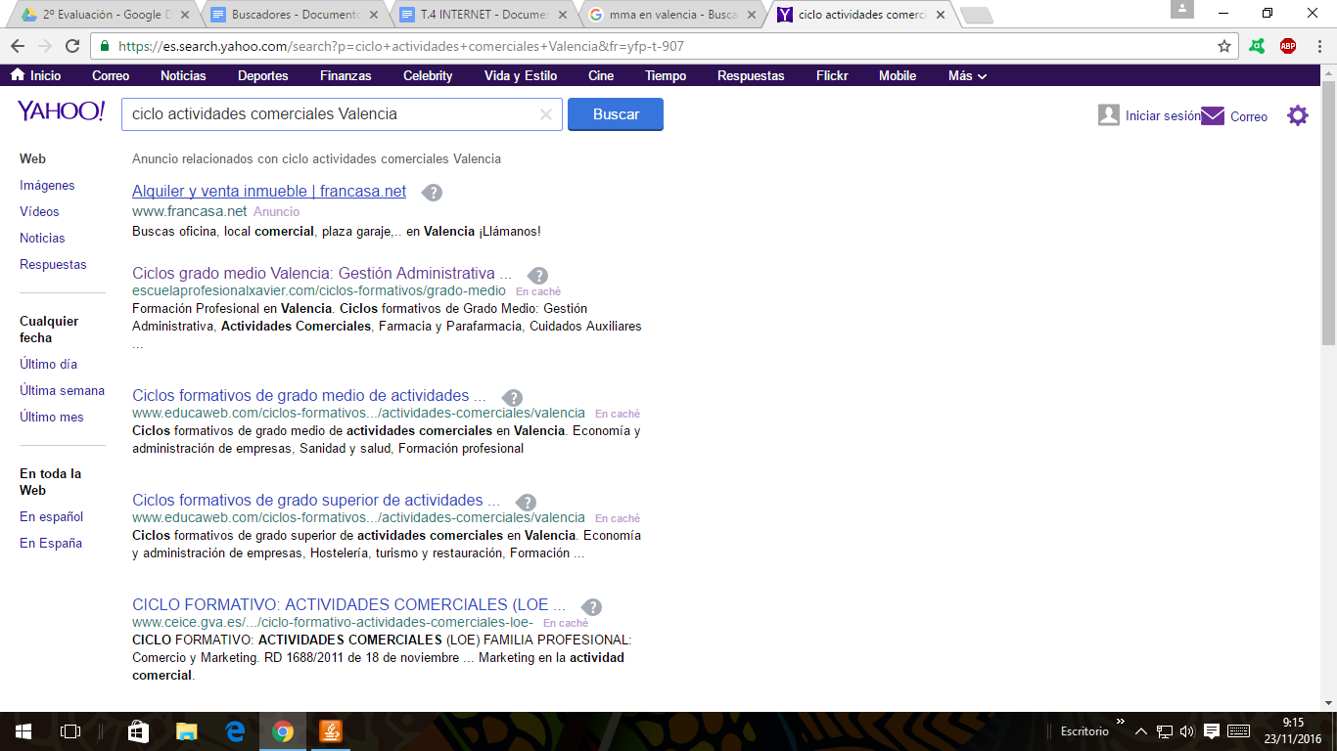Open Yahoo settings gear icon

(x=1298, y=115)
